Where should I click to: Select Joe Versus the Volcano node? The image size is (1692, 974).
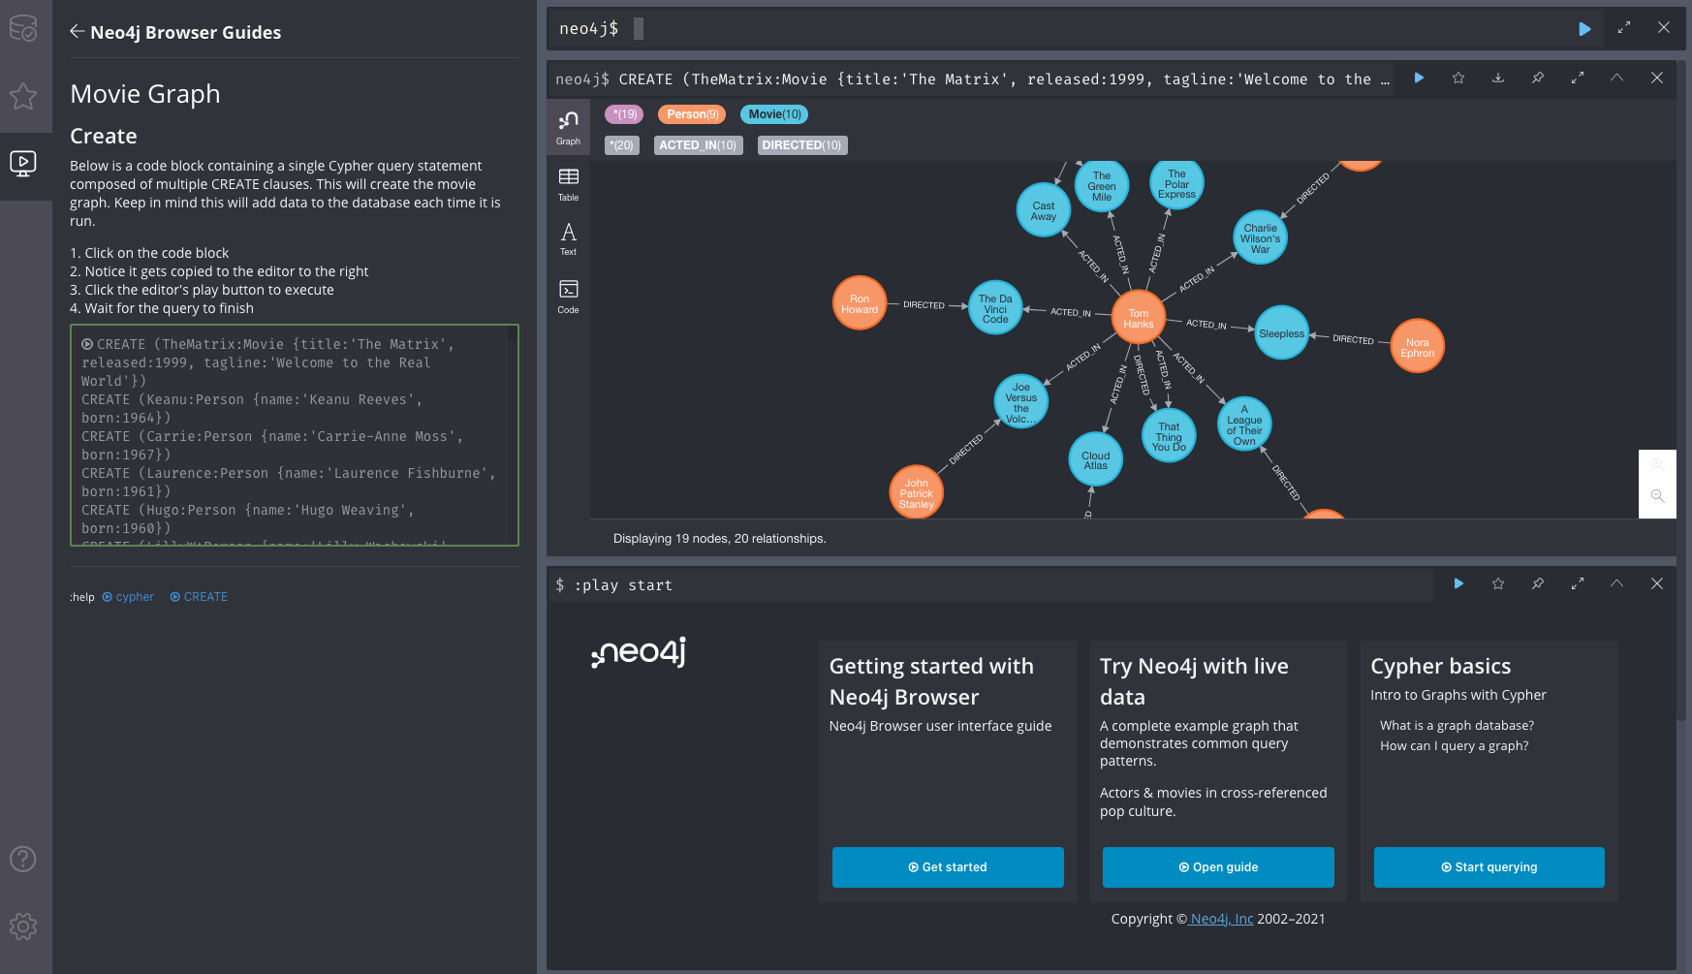[x=1021, y=401]
